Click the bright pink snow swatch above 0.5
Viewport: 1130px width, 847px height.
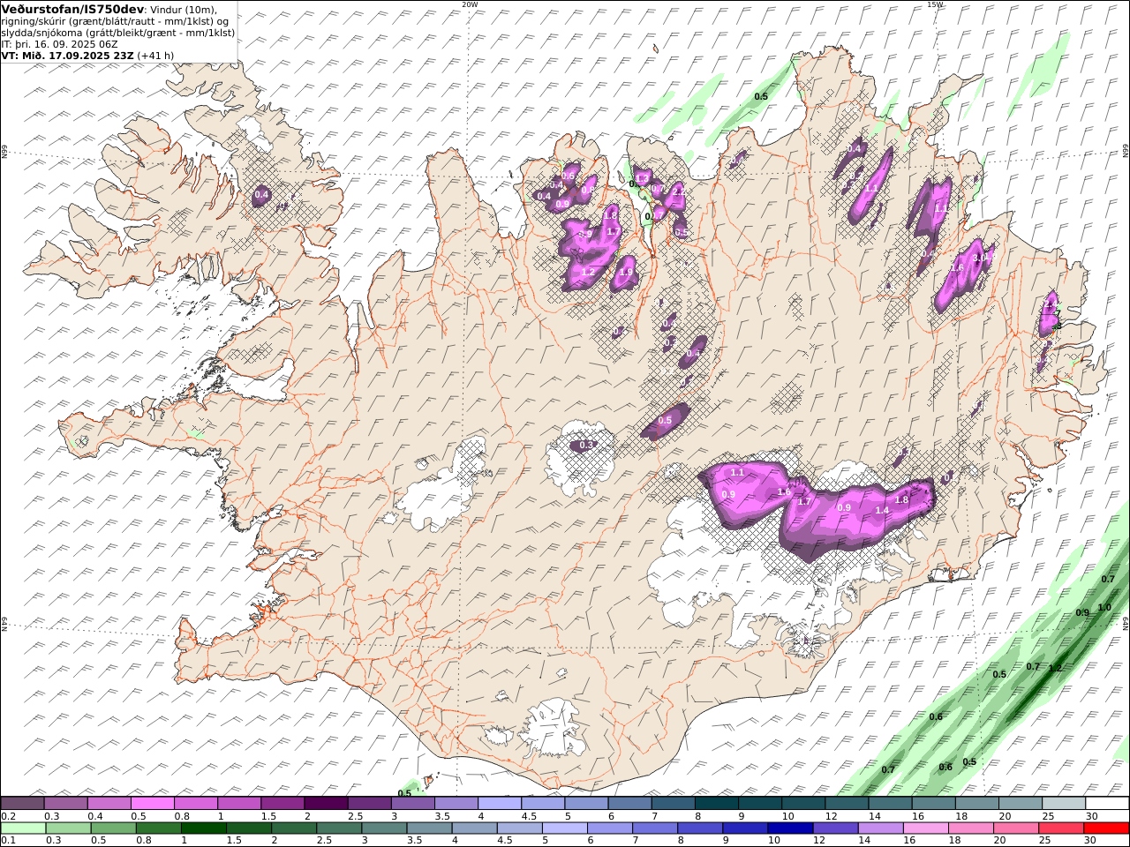(x=153, y=804)
